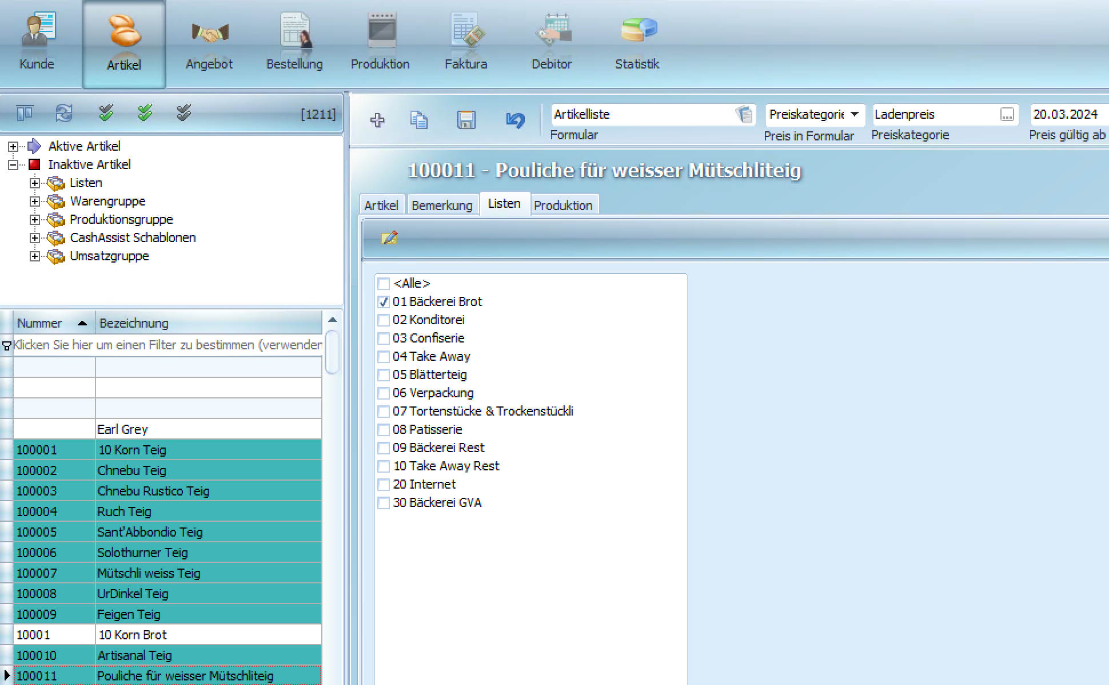The image size is (1109, 685).
Task: Check 20 Internet
Action: pos(384,484)
